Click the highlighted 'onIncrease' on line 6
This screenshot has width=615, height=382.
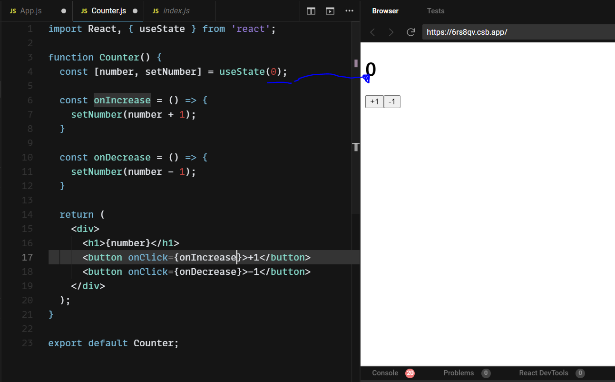tap(122, 100)
